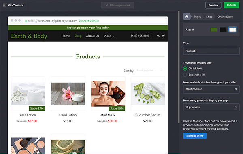Click the Cucumber Serum product image

point(148,94)
